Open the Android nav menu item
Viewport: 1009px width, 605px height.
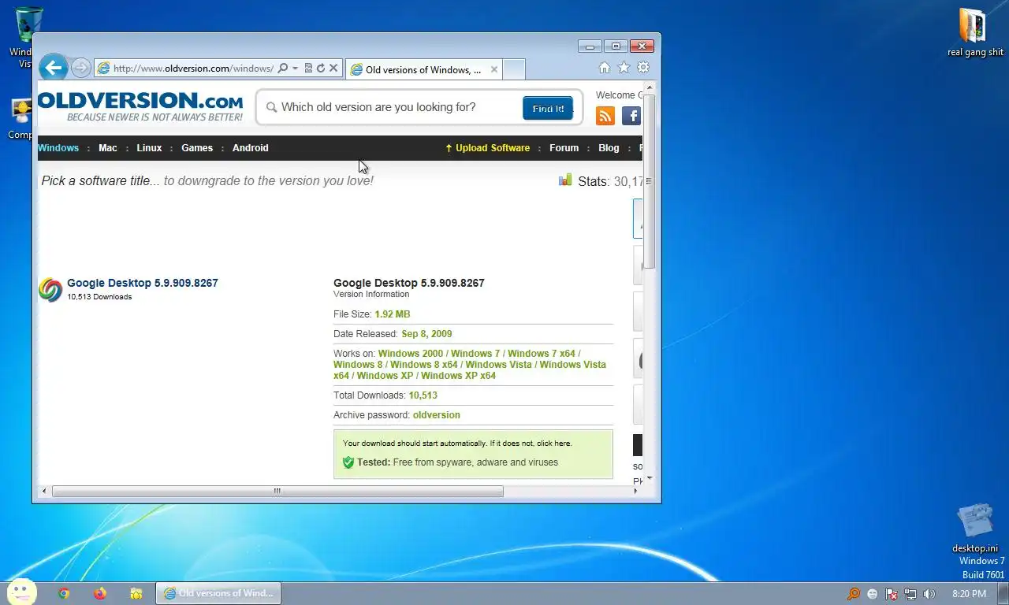tap(251, 148)
